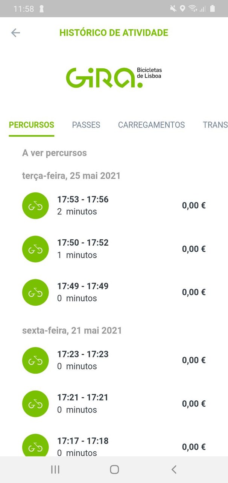The width and height of the screenshot is (228, 483).
Task: Open the CARREGAMENTOS tab
Action: (151, 125)
